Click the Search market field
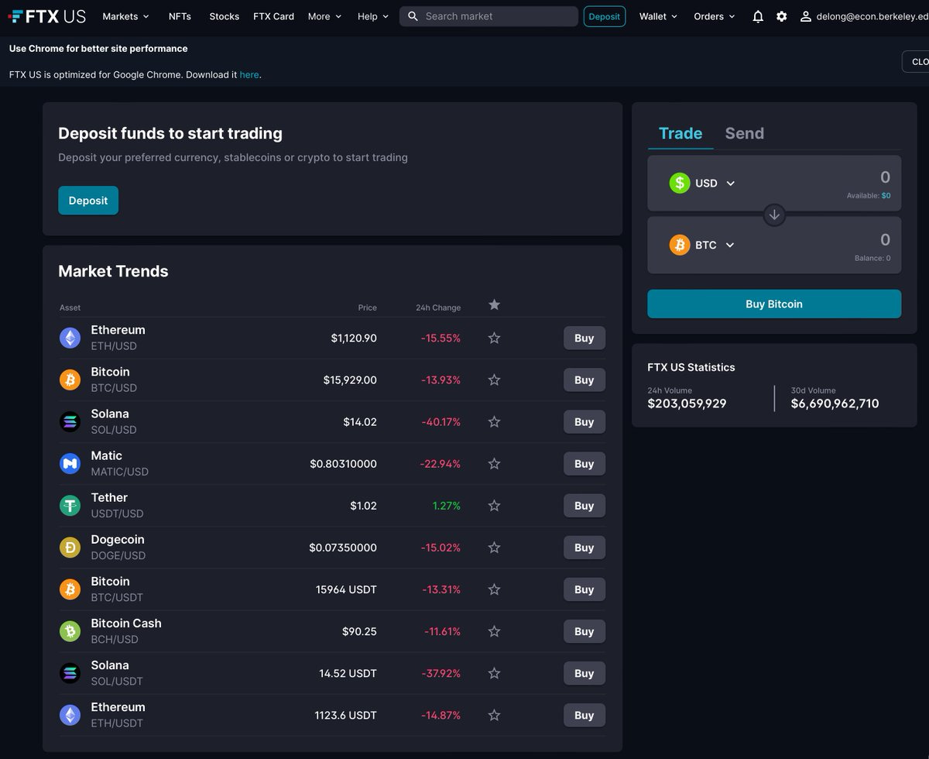929x759 pixels. [488, 16]
